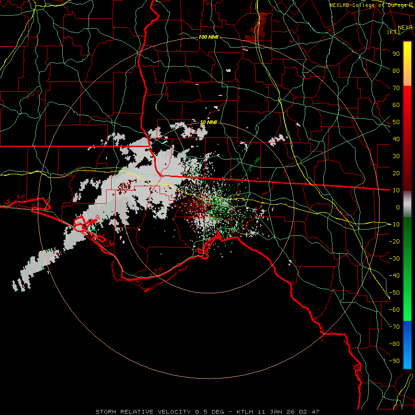Image resolution: width=415 pixels, height=415 pixels.
Task: Click the "11 JAN 26" date in the caption
Action: coord(276,412)
